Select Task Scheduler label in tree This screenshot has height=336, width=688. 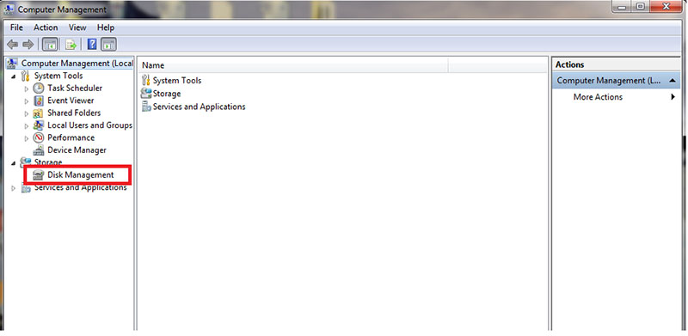[x=75, y=89]
